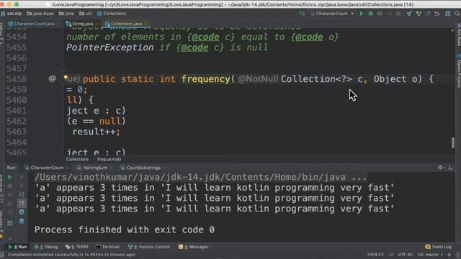Click the Stop square icon in the top toolbar
The height and width of the screenshot is (259, 461).
pyautogui.click(x=398, y=14)
